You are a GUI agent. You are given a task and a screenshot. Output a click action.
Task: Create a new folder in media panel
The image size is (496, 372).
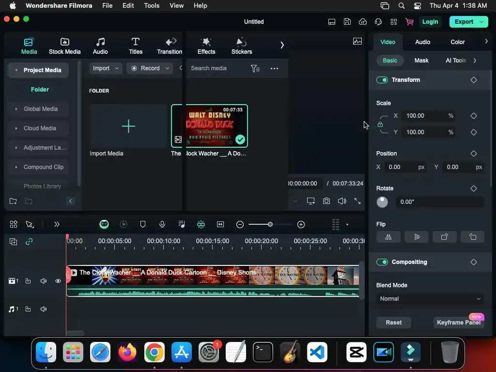(x=13, y=201)
